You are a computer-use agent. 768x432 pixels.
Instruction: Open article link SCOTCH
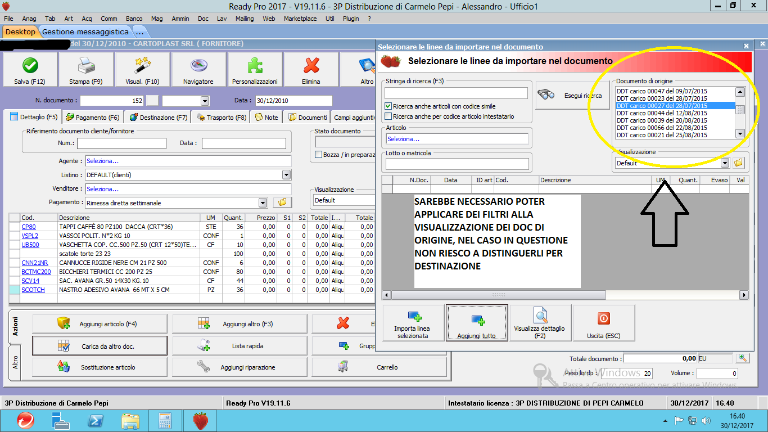pyautogui.click(x=33, y=290)
